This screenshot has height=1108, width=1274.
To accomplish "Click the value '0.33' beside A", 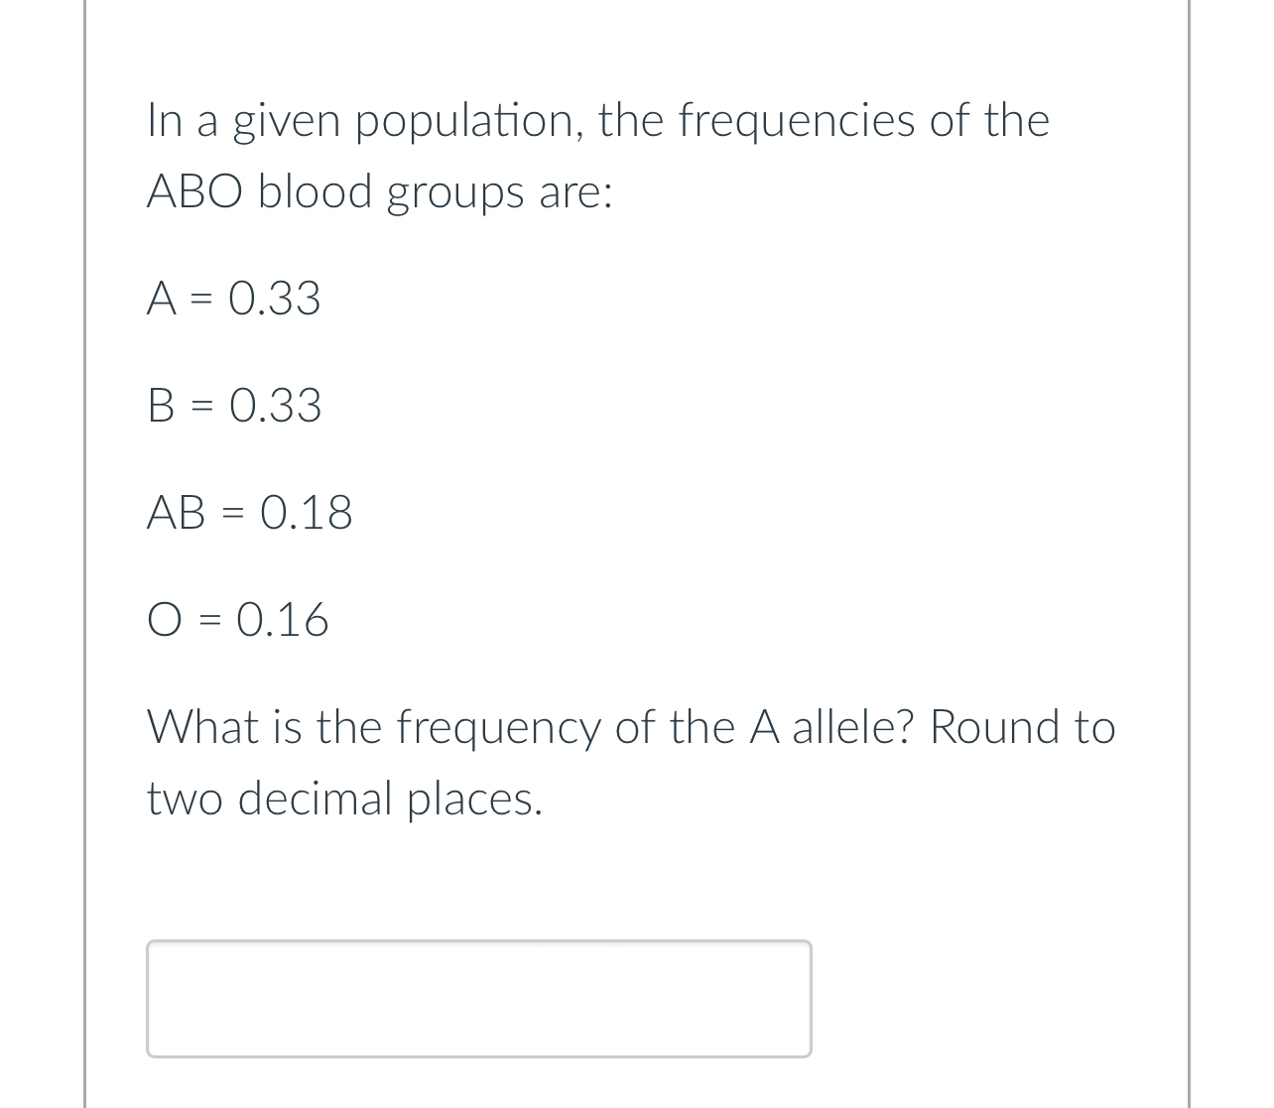I will coord(275,298).
